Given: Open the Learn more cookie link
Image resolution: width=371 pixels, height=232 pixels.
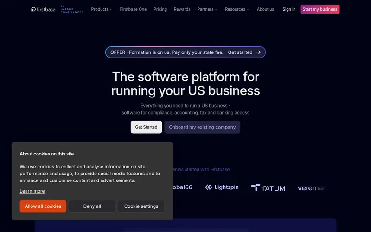Looking at the screenshot, I should coord(32,191).
